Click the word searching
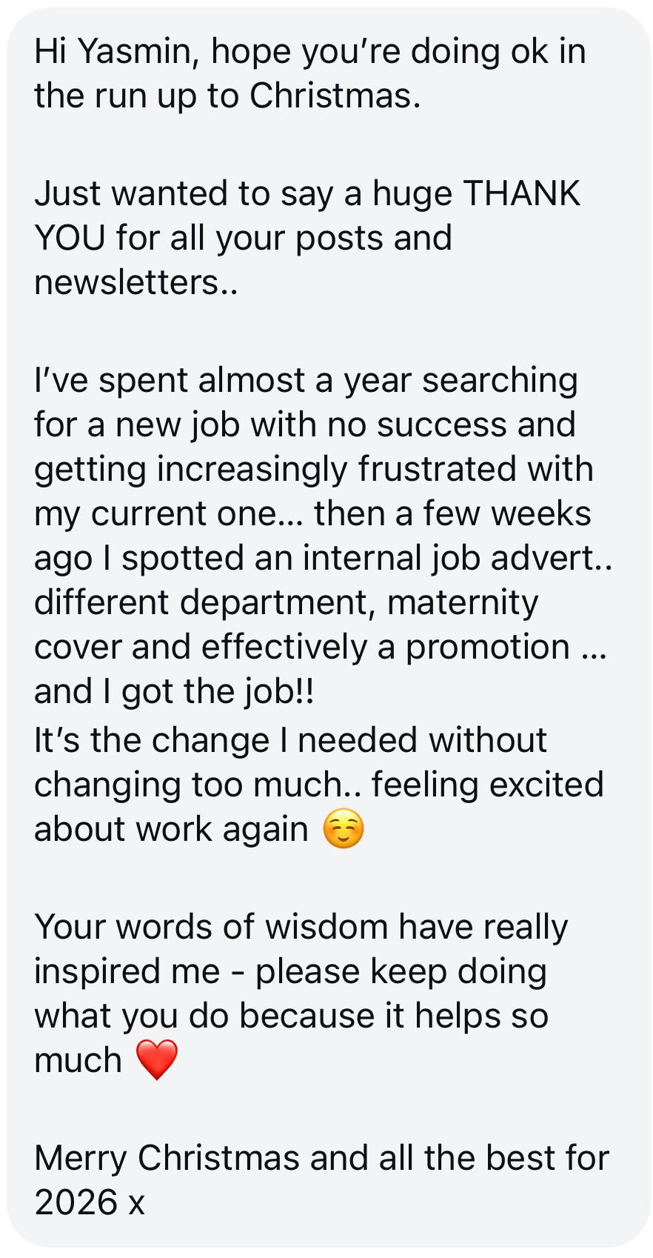This screenshot has height=1258, width=653. [500, 380]
